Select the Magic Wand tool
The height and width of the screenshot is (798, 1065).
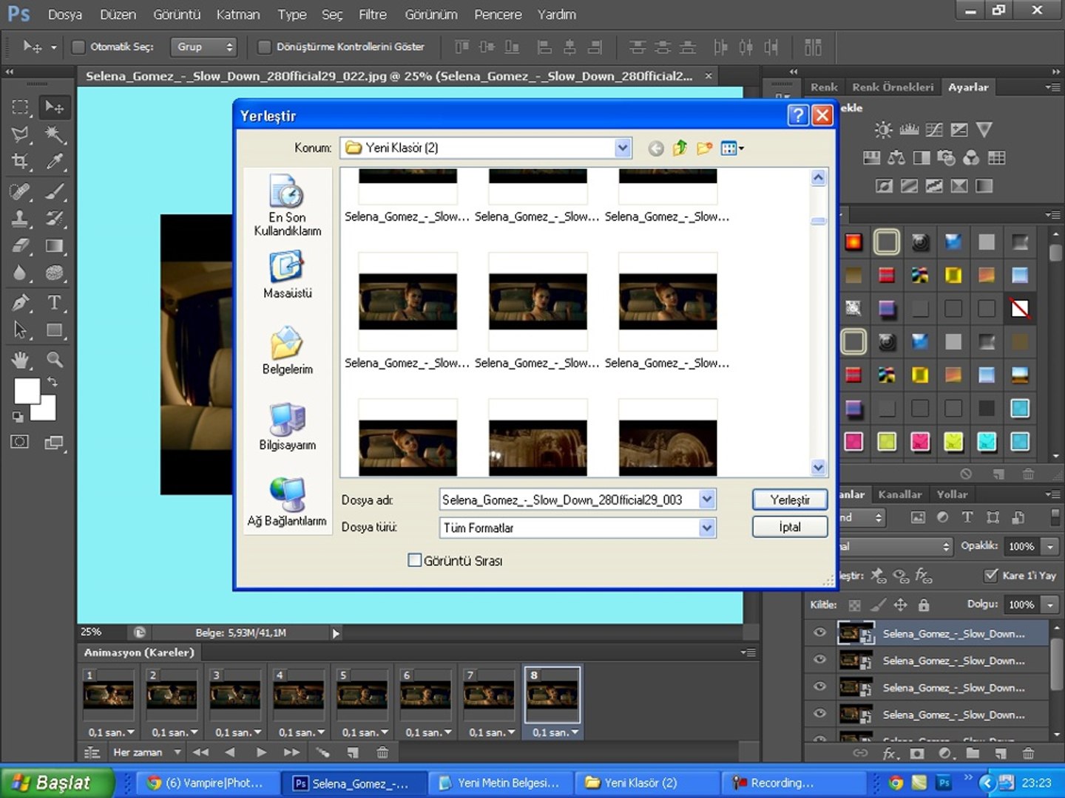pyautogui.click(x=54, y=134)
